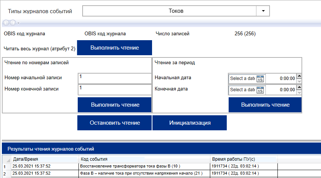Viewport: 321px width, 178px height.
Task: Select the Токов journal type combo box
Action: pyautogui.click(x=176, y=11)
